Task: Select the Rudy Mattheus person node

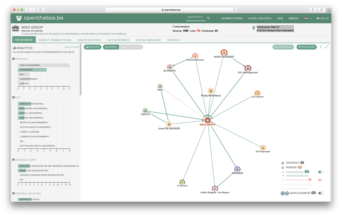Action: pos(211,91)
